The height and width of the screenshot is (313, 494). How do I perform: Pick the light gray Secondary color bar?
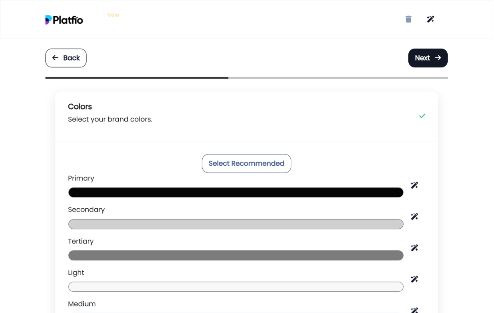(236, 224)
